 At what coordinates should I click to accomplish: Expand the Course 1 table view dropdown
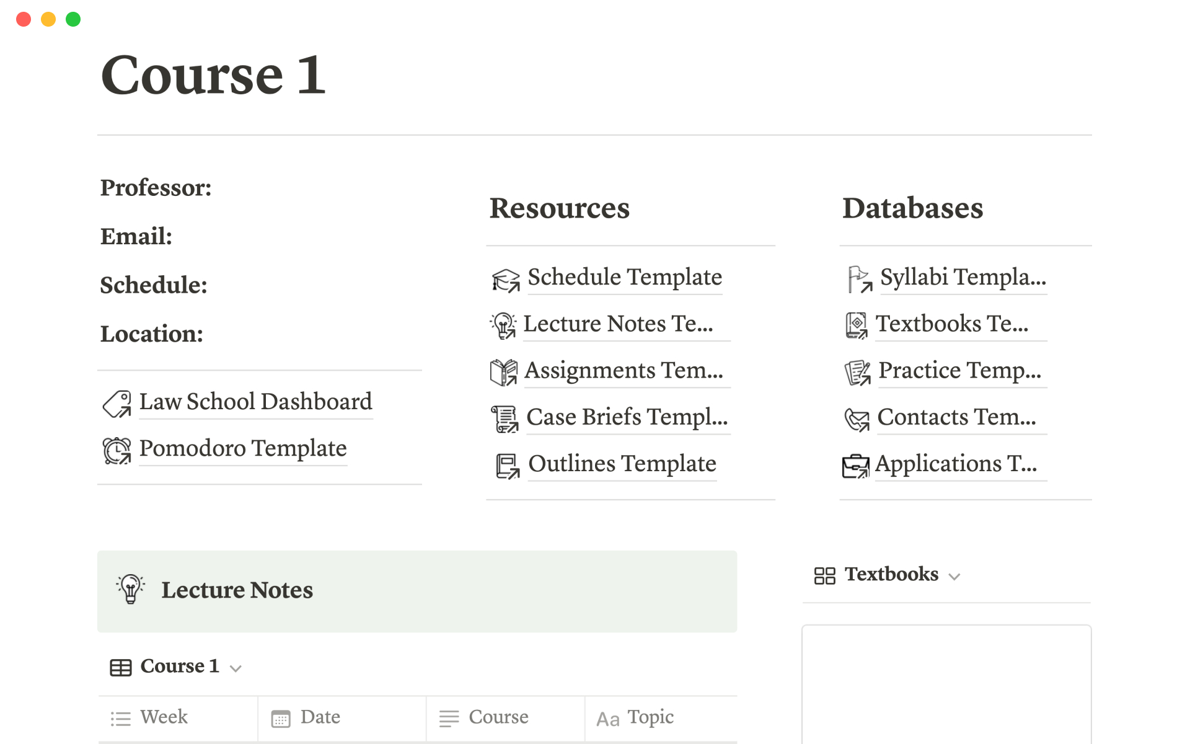pyautogui.click(x=180, y=666)
